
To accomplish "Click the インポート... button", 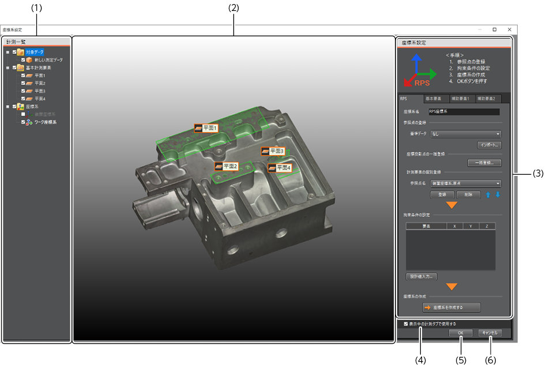I will [x=488, y=145].
